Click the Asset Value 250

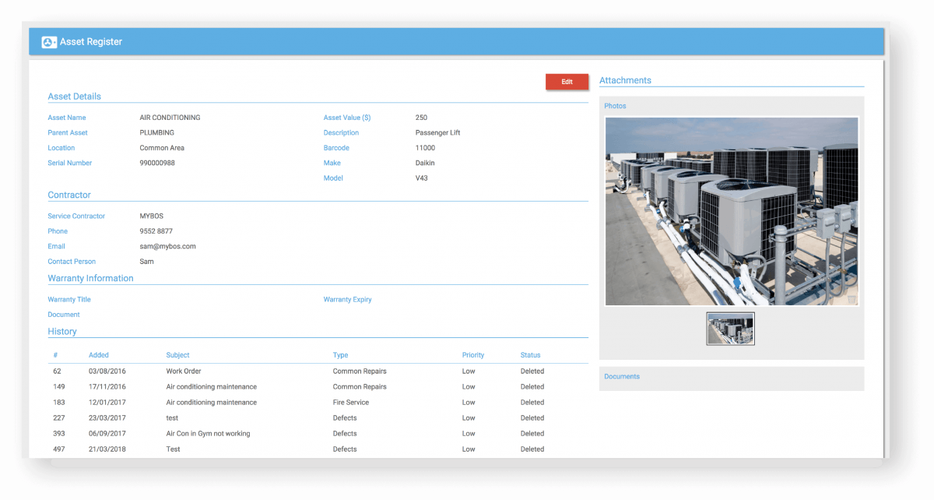(421, 118)
